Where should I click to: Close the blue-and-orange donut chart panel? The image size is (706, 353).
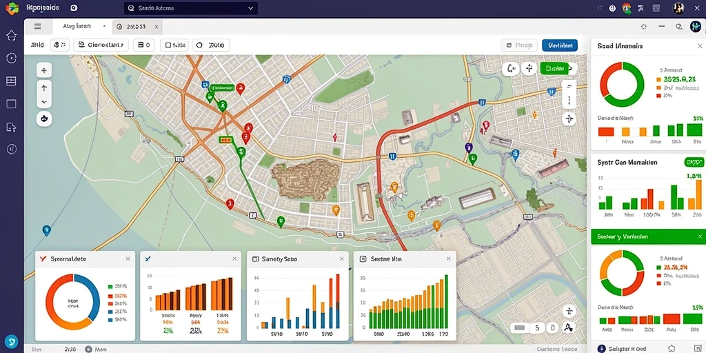128,259
